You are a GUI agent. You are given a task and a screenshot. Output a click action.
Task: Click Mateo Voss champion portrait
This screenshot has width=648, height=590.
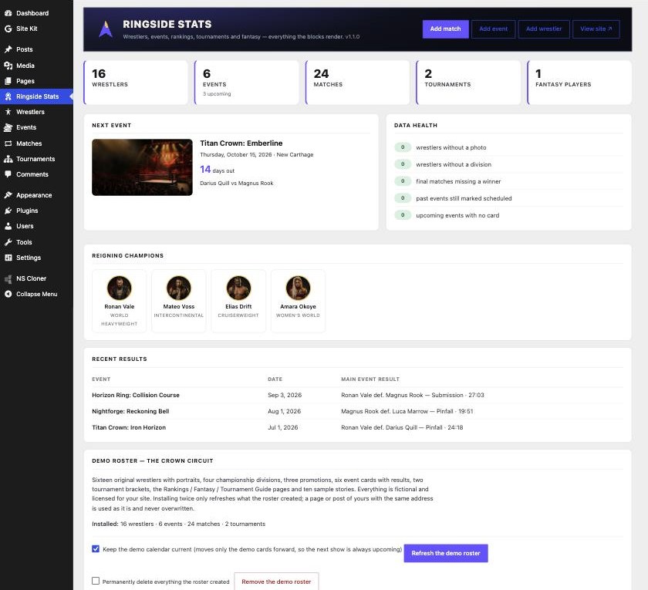[178, 288]
